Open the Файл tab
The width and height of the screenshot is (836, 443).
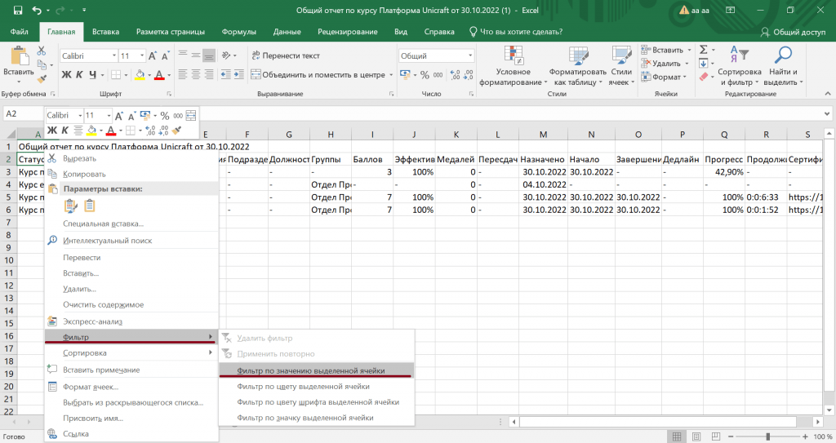pyautogui.click(x=20, y=32)
